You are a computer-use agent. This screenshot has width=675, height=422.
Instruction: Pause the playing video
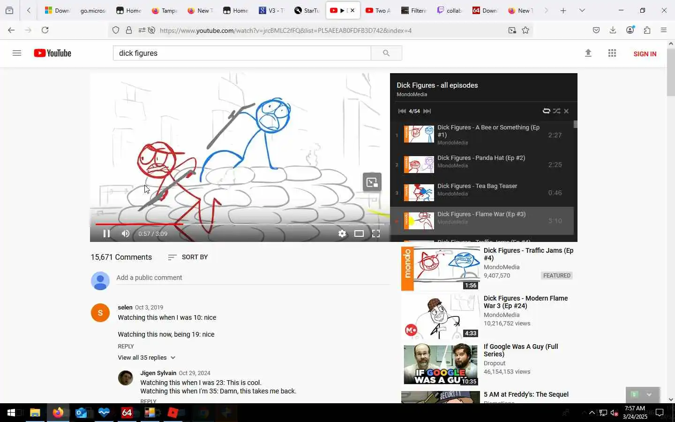pos(106,234)
